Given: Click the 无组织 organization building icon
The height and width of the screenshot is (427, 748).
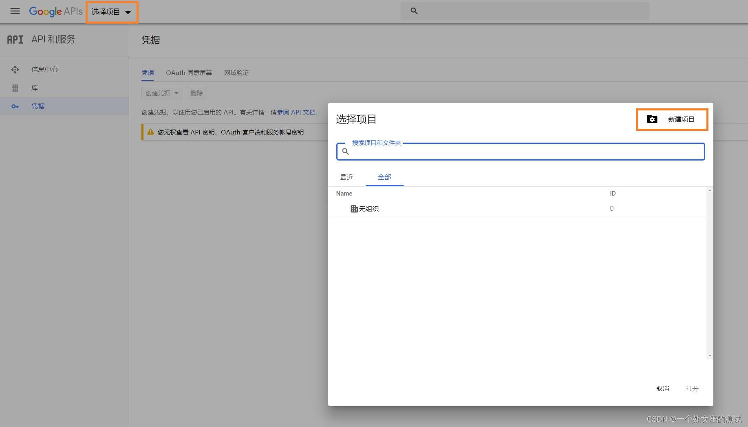Looking at the screenshot, I should tap(354, 209).
